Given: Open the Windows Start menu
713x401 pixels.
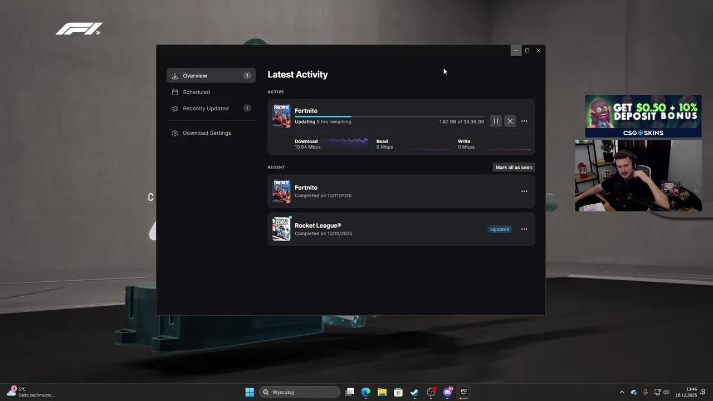Looking at the screenshot, I should pyautogui.click(x=250, y=392).
